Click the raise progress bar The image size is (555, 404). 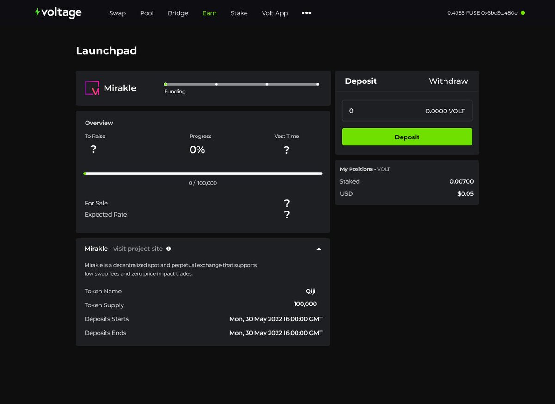pyautogui.click(x=203, y=174)
